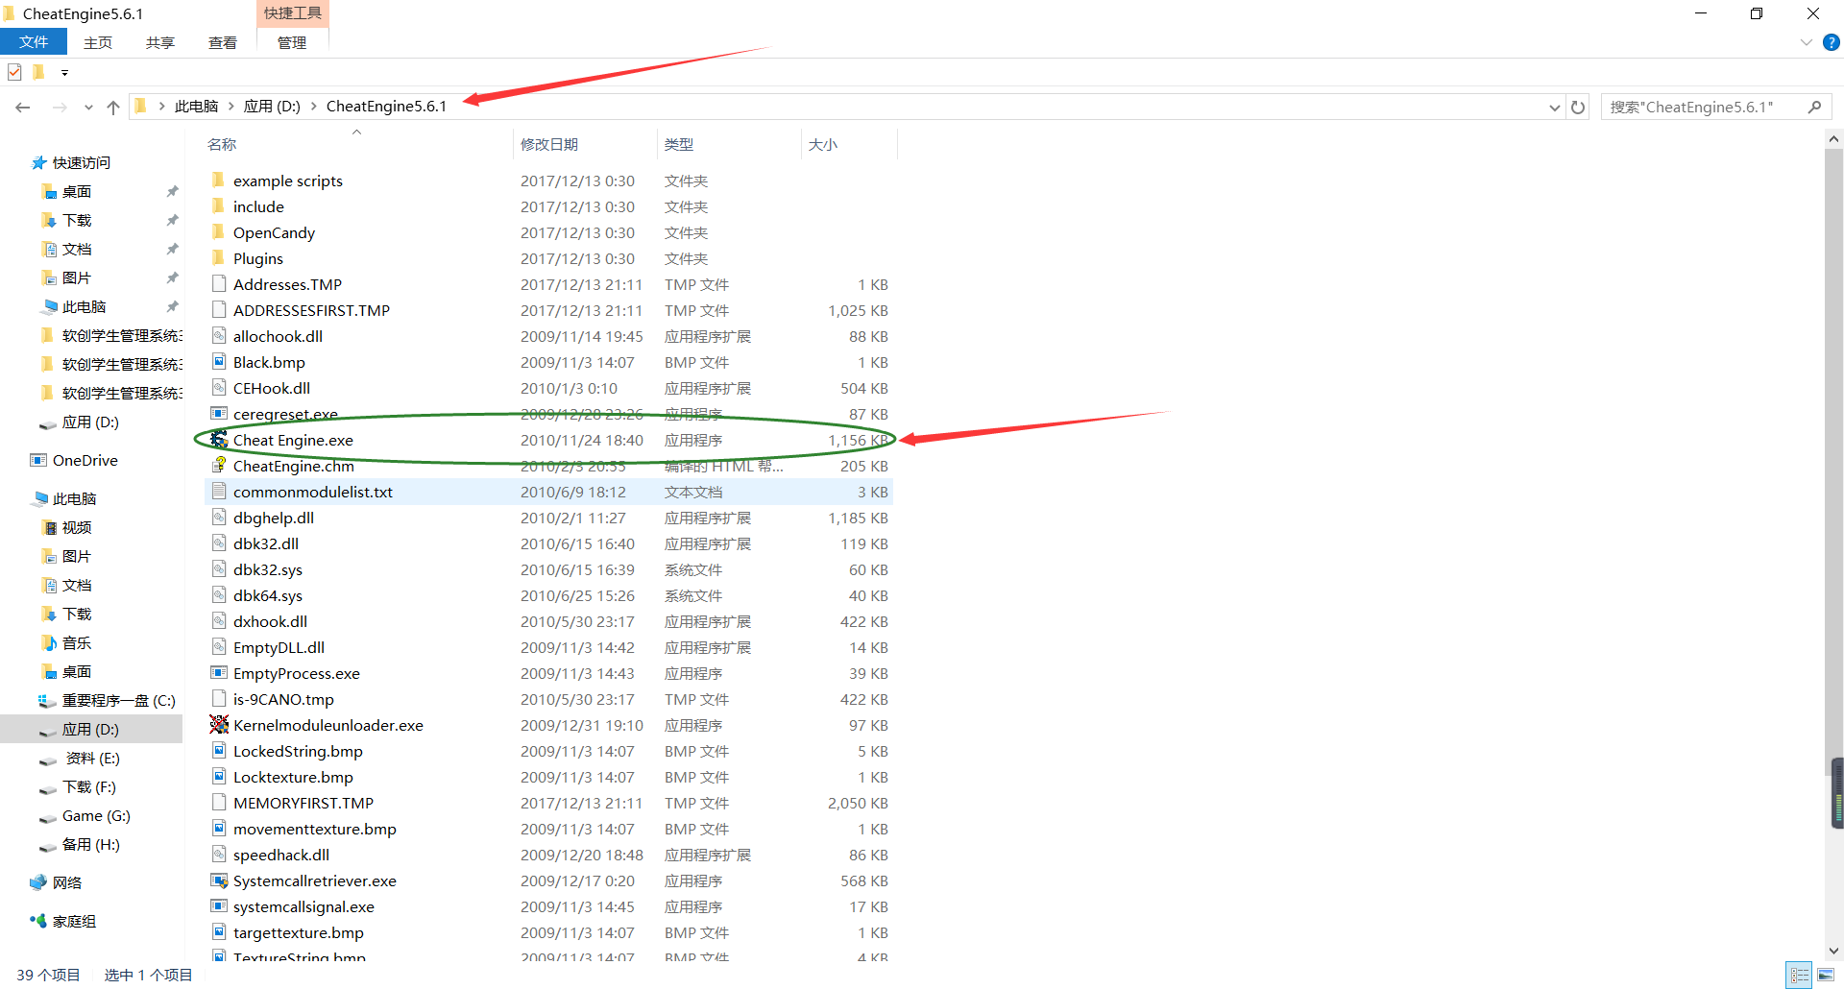The width and height of the screenshot is (1844, 989).
Task: Open the 文件 menu tab
Action: click(34, 42)
